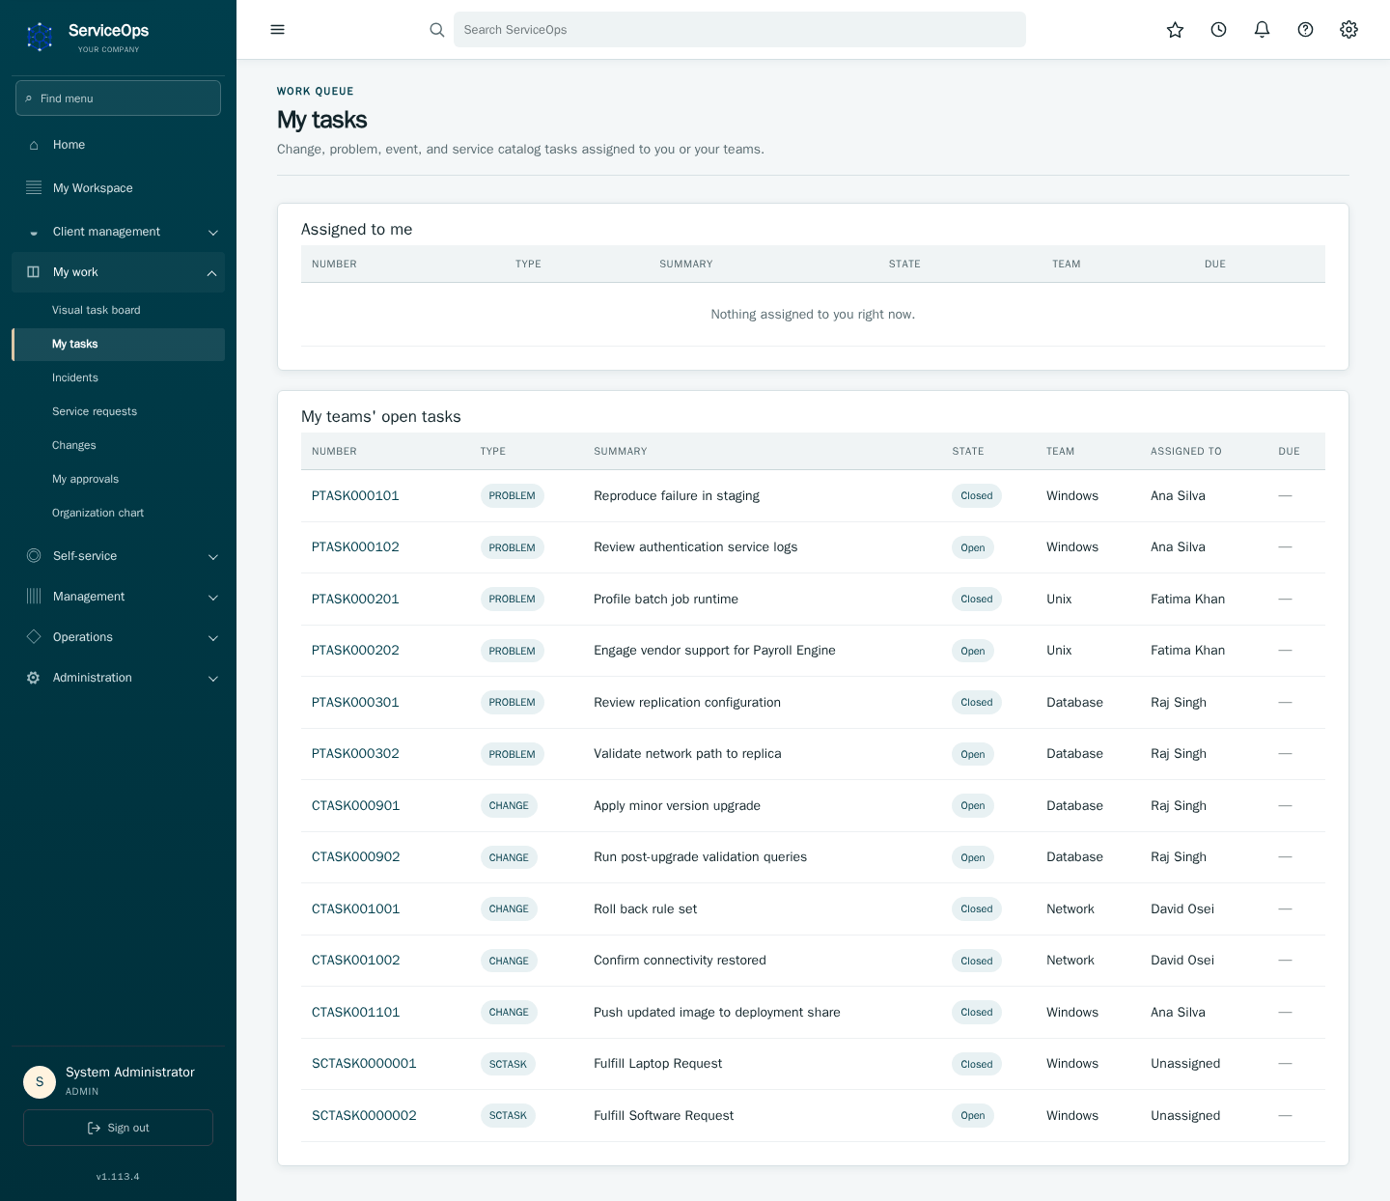
Task: Click the Management bars icon
Action: coord(34,597)
